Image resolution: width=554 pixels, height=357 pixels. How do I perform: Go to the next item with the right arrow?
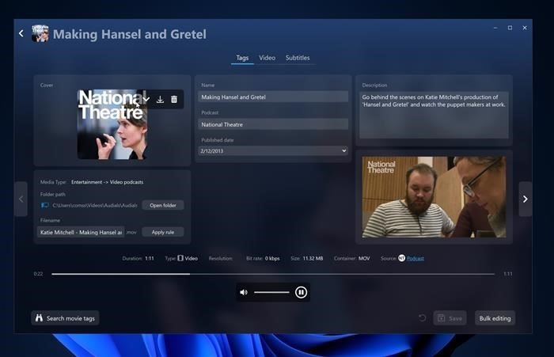click(526, 199)
